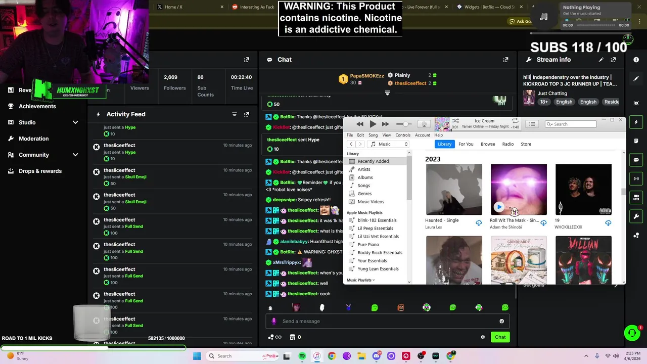This screenshot has height=364, width=647.
Task: Toggle repeat in the iTunes player
Action: coord(515,121)
